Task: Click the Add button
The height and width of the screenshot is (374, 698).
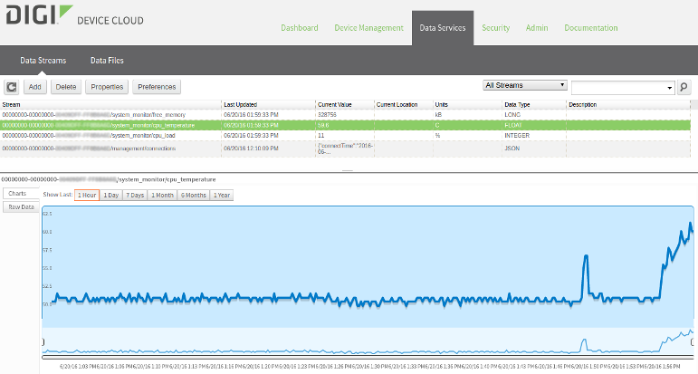Action: coord(34,87)
